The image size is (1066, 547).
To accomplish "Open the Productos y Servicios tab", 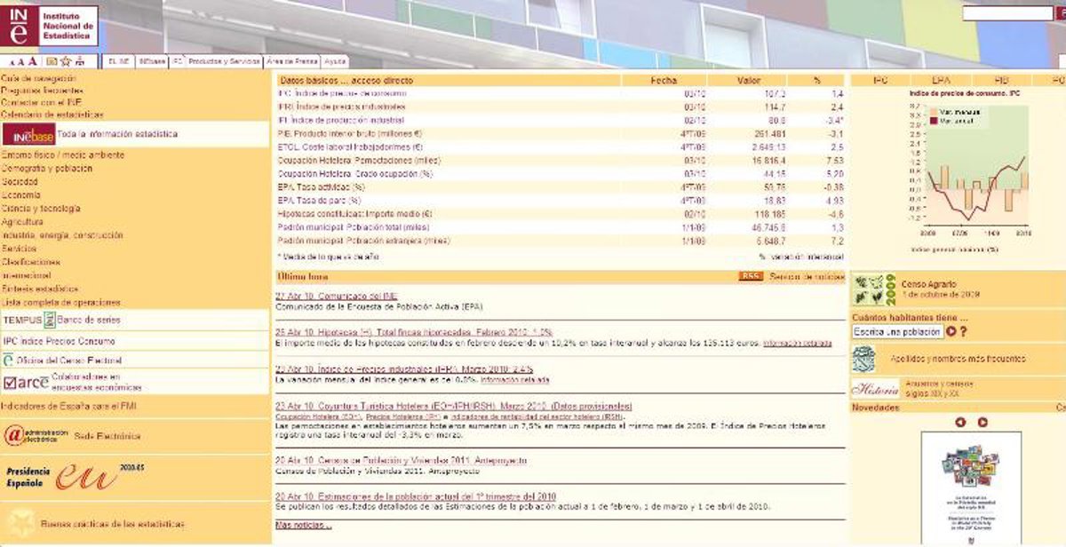I will (x=225, y=61).
